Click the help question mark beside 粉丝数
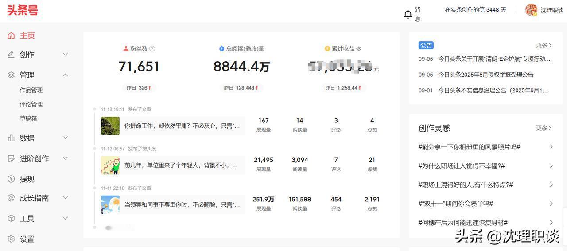This screenshot has width=567, height=251. click(152, 49)
